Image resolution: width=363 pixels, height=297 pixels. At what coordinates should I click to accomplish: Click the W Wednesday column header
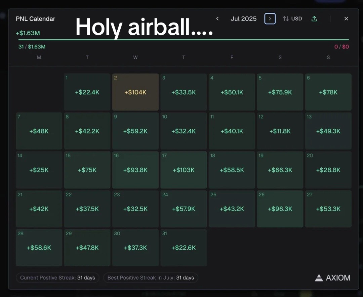(135, 57)
